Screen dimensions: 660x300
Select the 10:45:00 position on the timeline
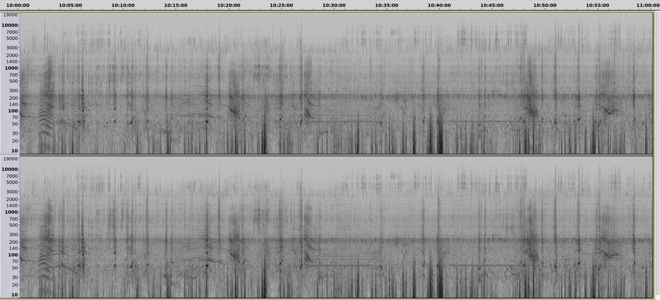[492, 5]
